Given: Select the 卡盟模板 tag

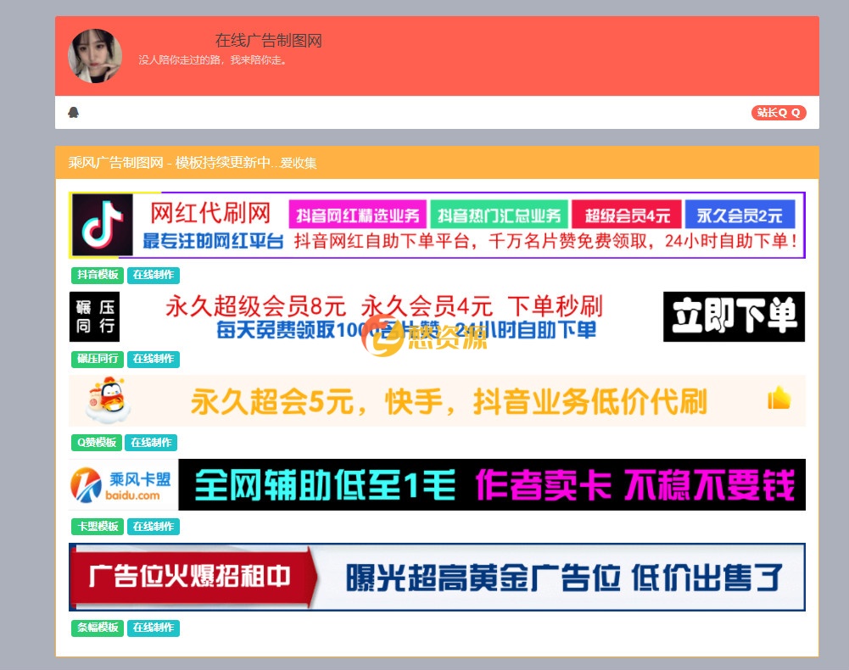Looking at the screenshot, I should [x=98, y=527].
